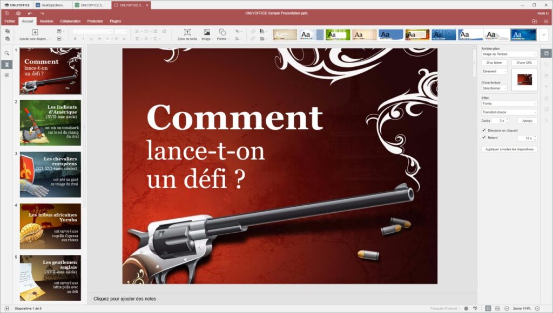
Task: Click the Save icon in the title bar
Action: tap(6, 13)
